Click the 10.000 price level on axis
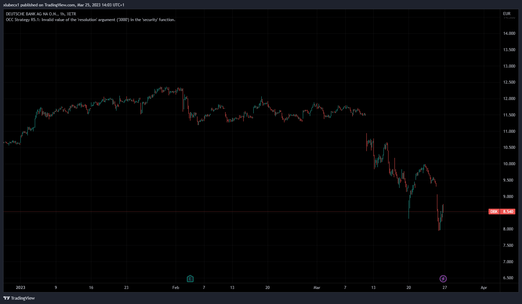Viewport: 522px width, 304px height. 509,164
